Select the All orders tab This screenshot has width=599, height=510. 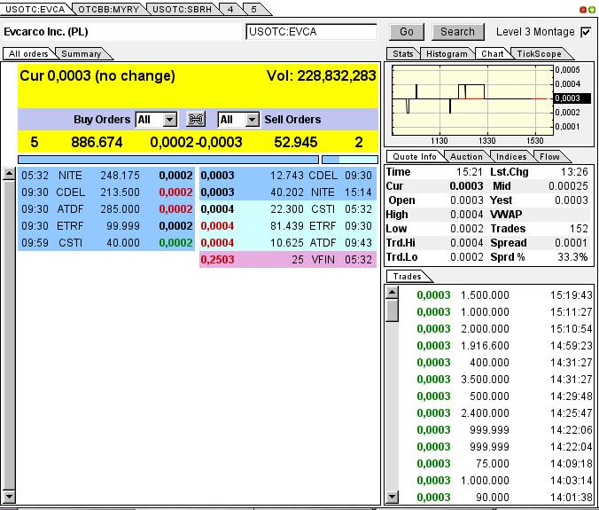point(28,54)
